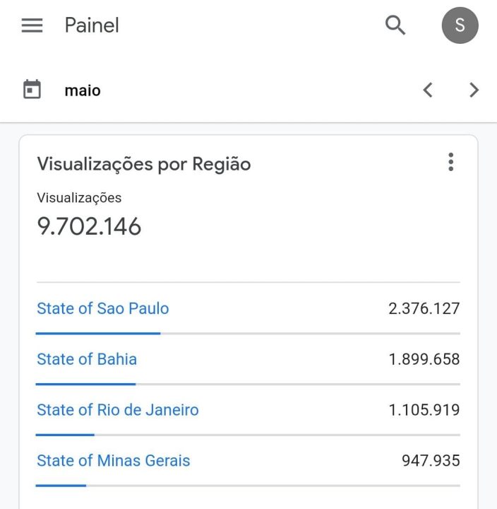
Task: Click the calendar icon beside maio
Action: point(32,89)
